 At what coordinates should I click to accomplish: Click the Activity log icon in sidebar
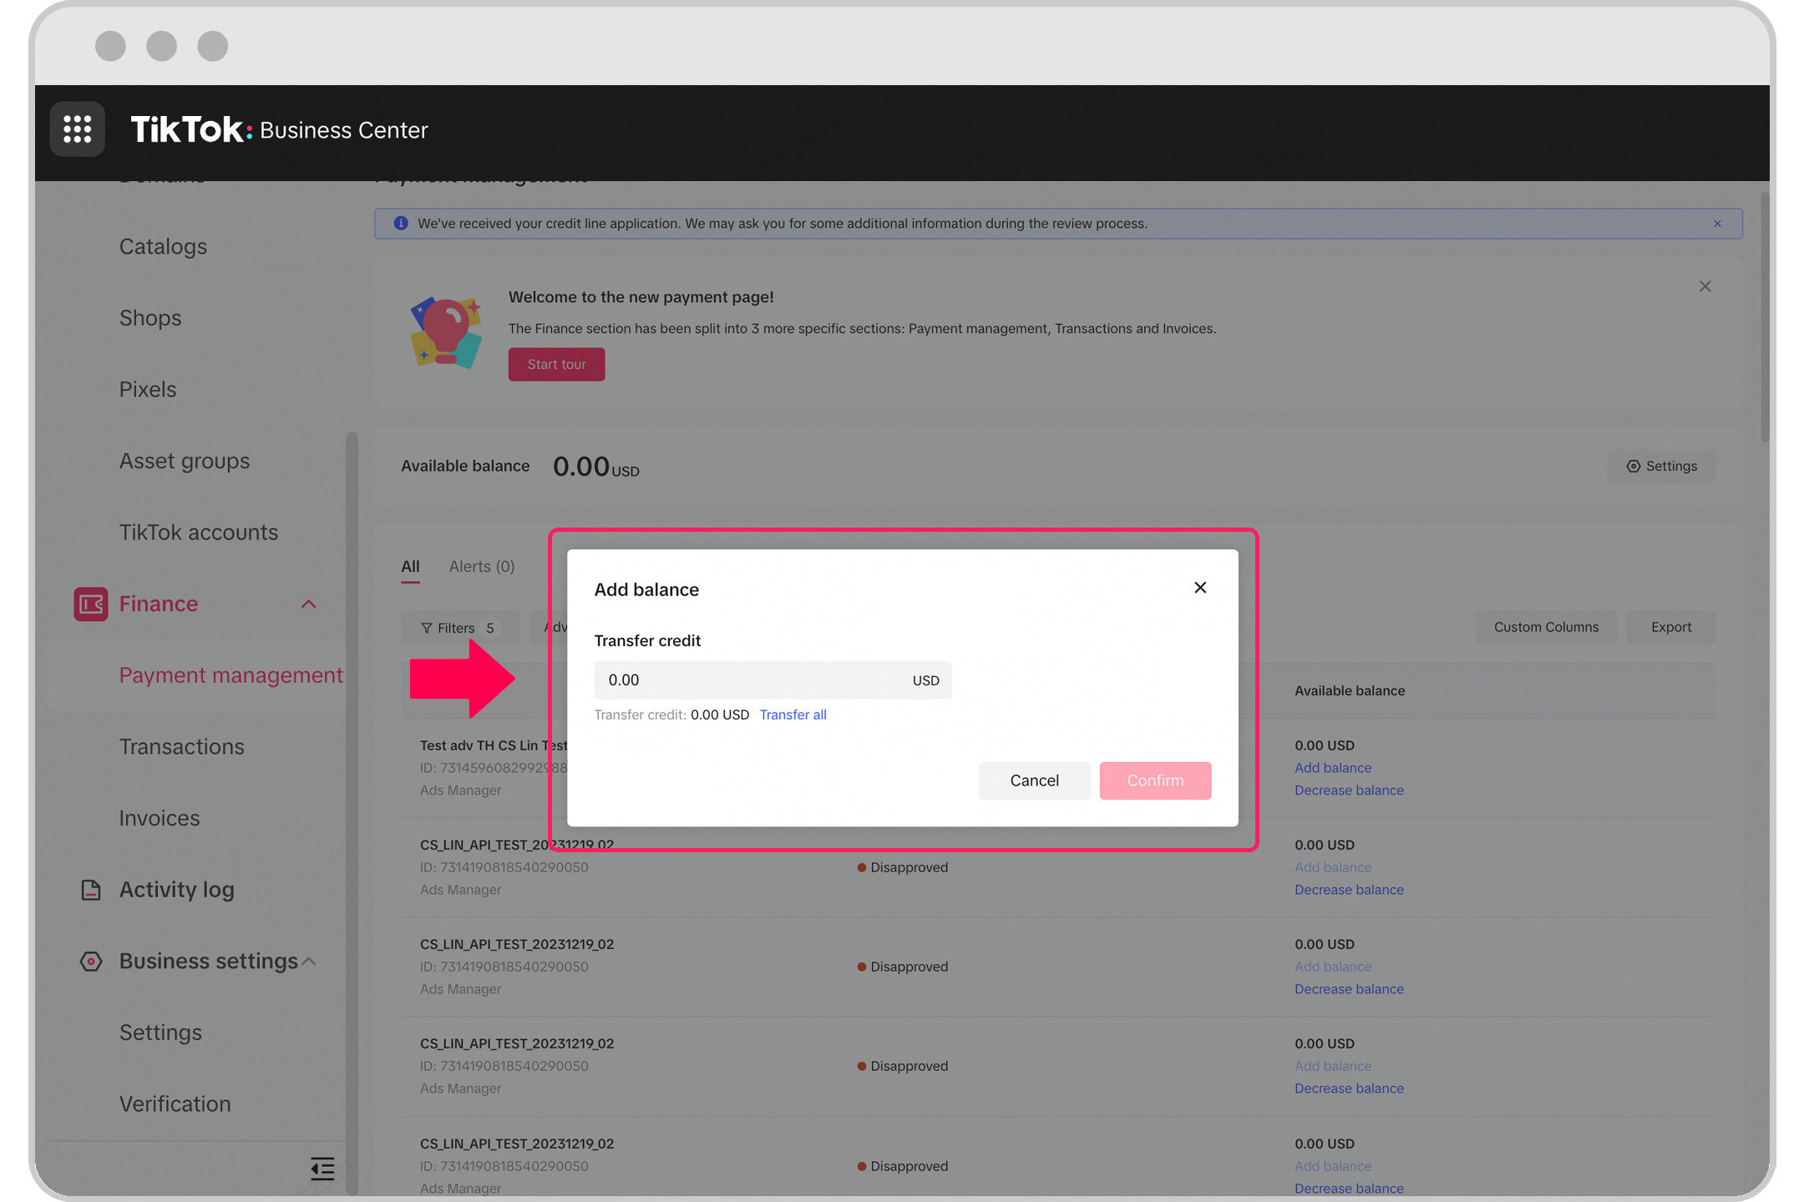pyautogui.click(x=90, y=888)
